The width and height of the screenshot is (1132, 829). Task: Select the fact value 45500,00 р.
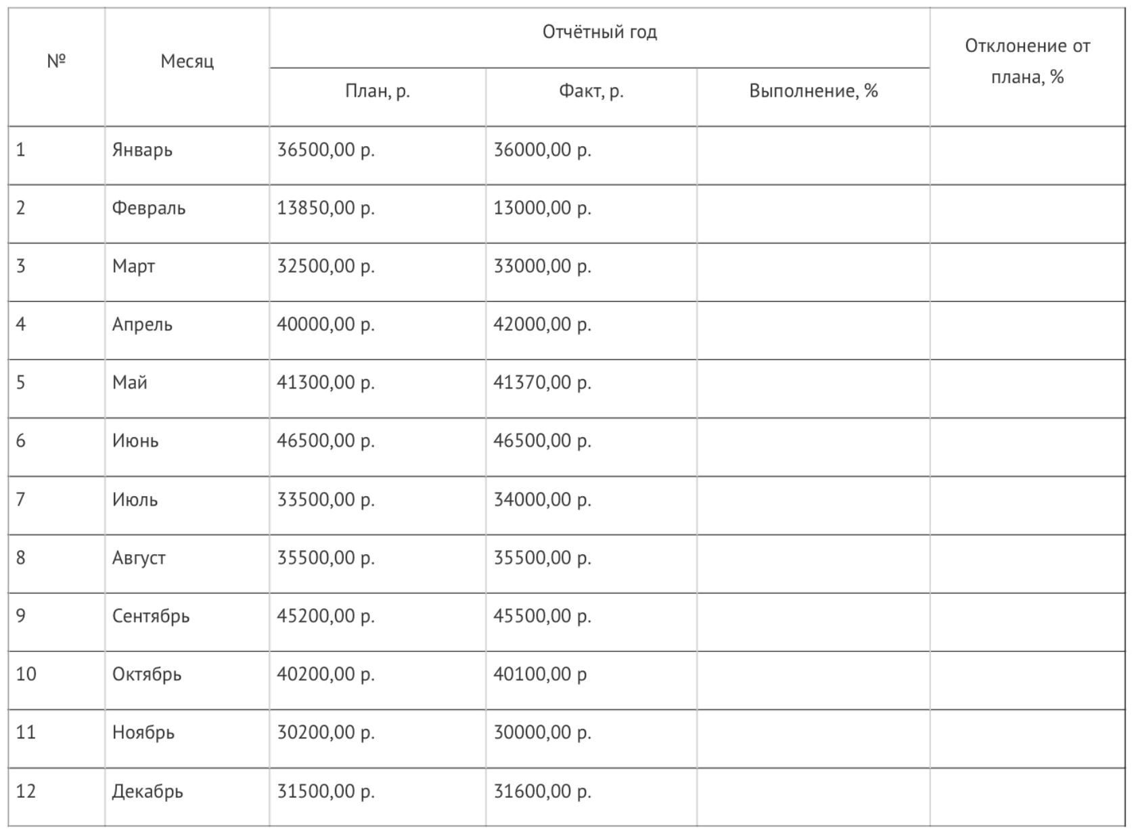coord(542,616)
